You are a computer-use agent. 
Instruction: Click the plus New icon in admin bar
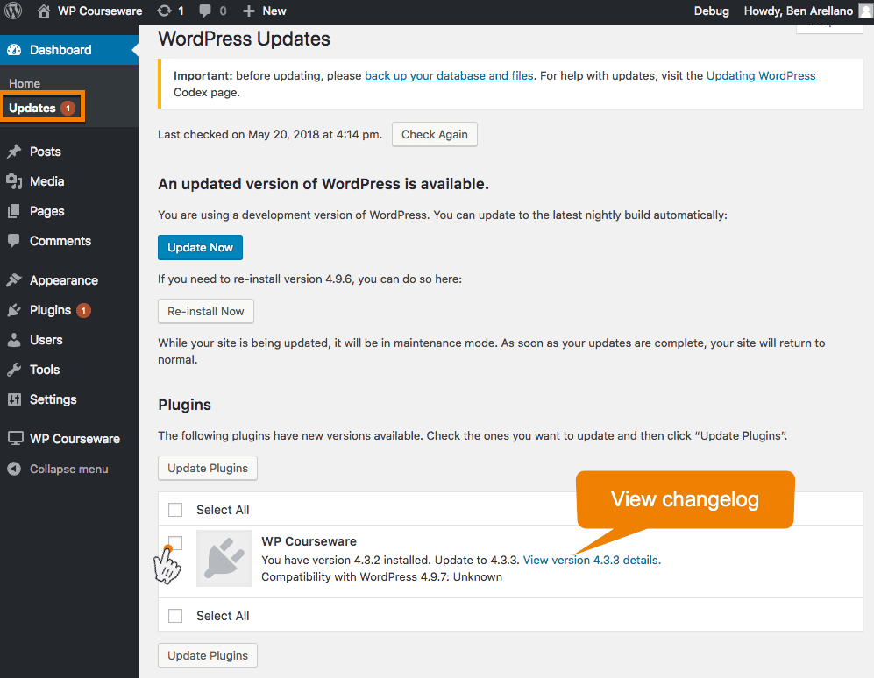(249, 11)
